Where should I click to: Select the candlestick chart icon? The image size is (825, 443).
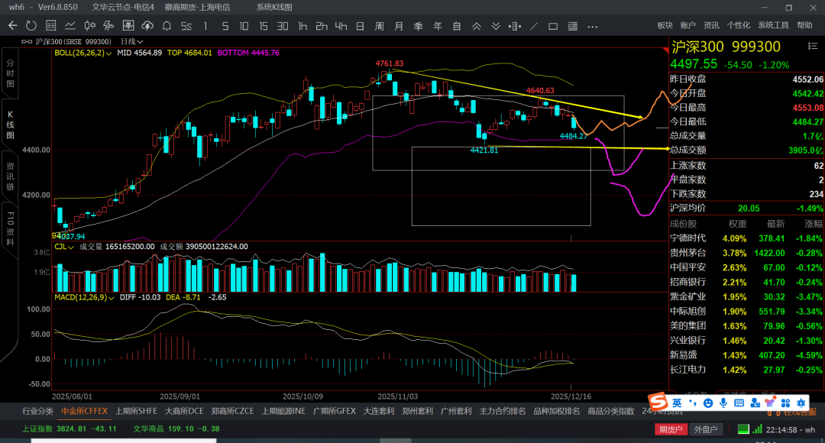89,26
